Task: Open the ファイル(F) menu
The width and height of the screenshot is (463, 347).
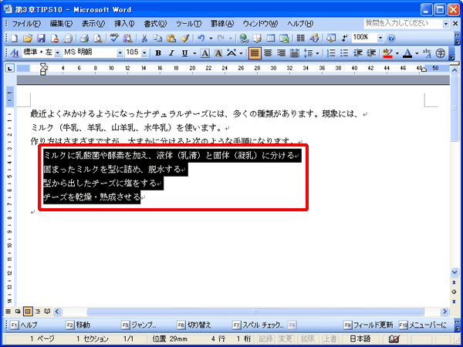Action: coord(26,24)
